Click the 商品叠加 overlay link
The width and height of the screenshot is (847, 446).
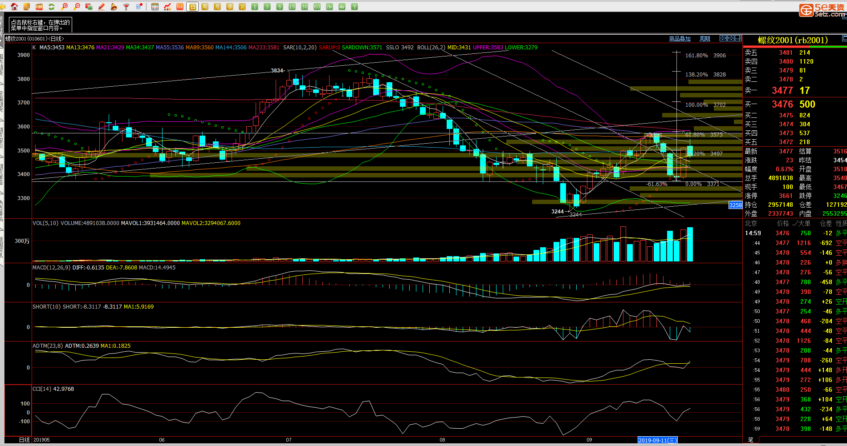click(x=680, y=39)
